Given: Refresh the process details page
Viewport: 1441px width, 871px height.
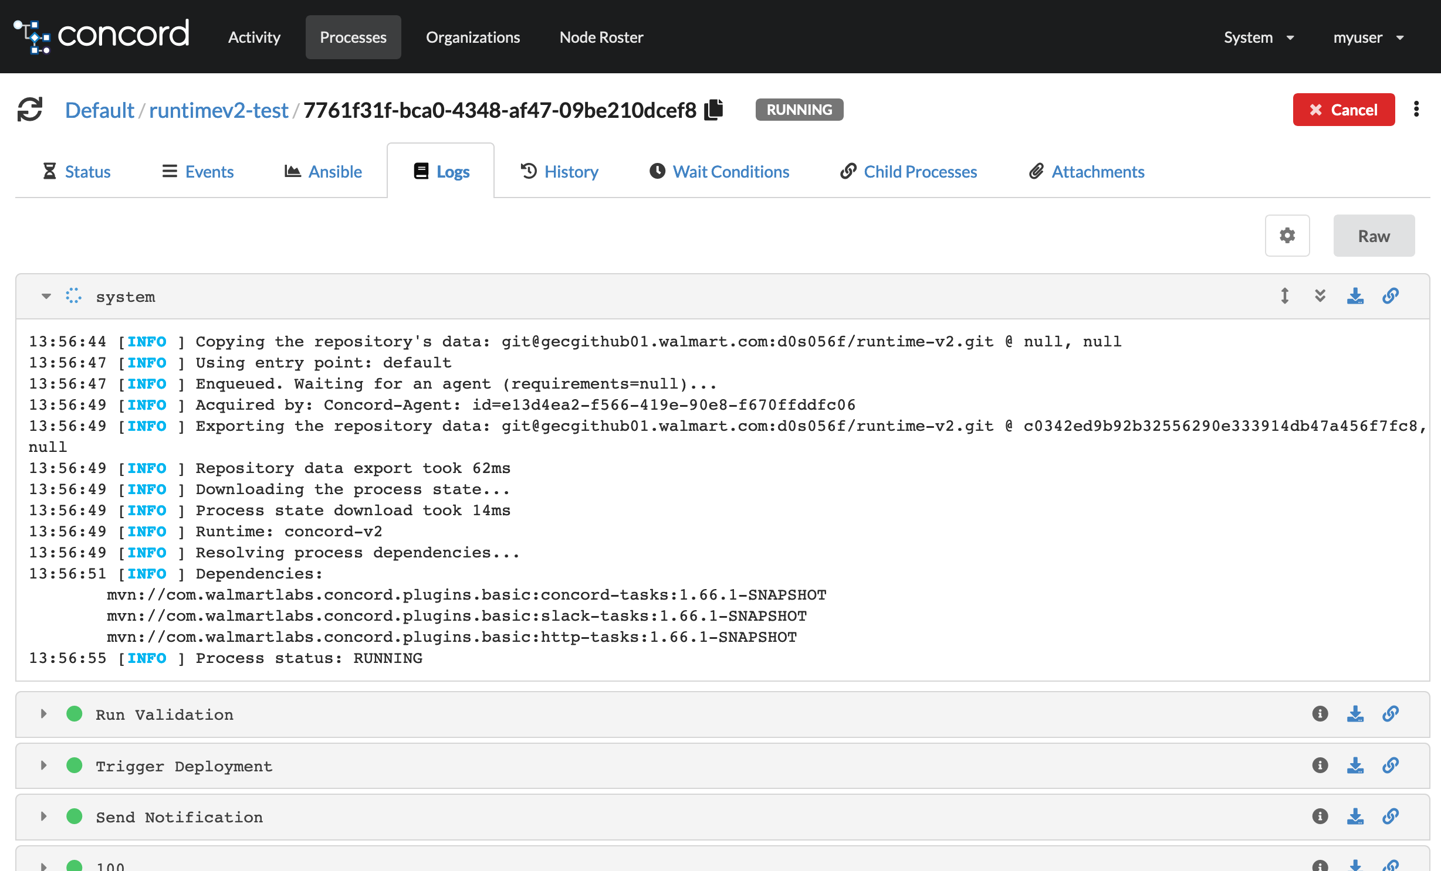Looking at the screenshot, I should click(29, 110).
